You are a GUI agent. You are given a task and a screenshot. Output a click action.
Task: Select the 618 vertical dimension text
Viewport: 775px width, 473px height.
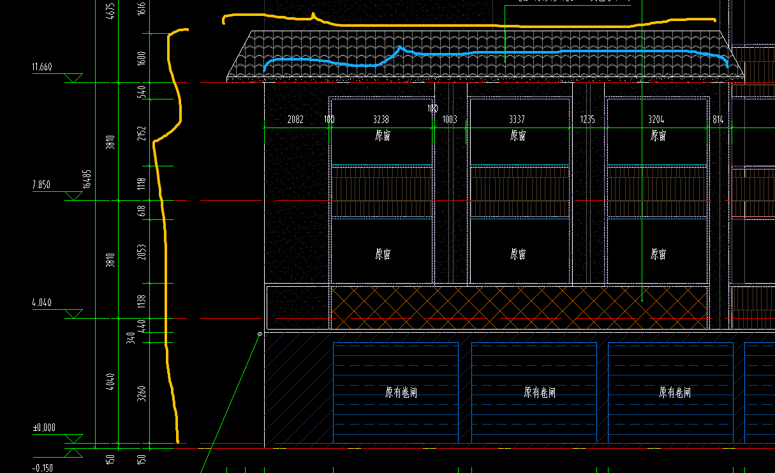point(142,210)
